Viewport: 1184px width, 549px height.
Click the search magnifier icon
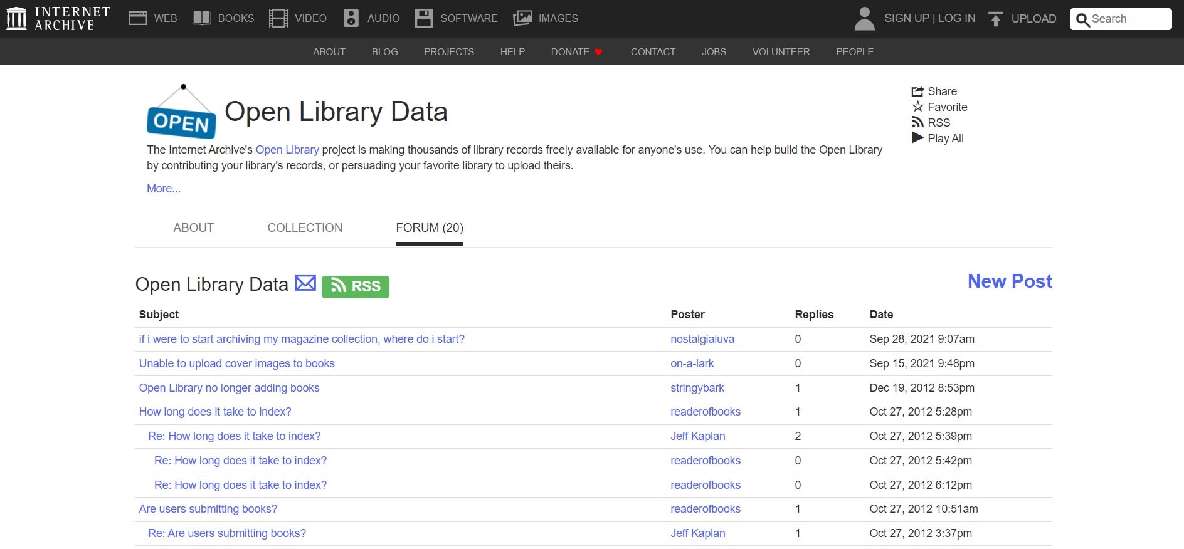[x=1082, y=19]
